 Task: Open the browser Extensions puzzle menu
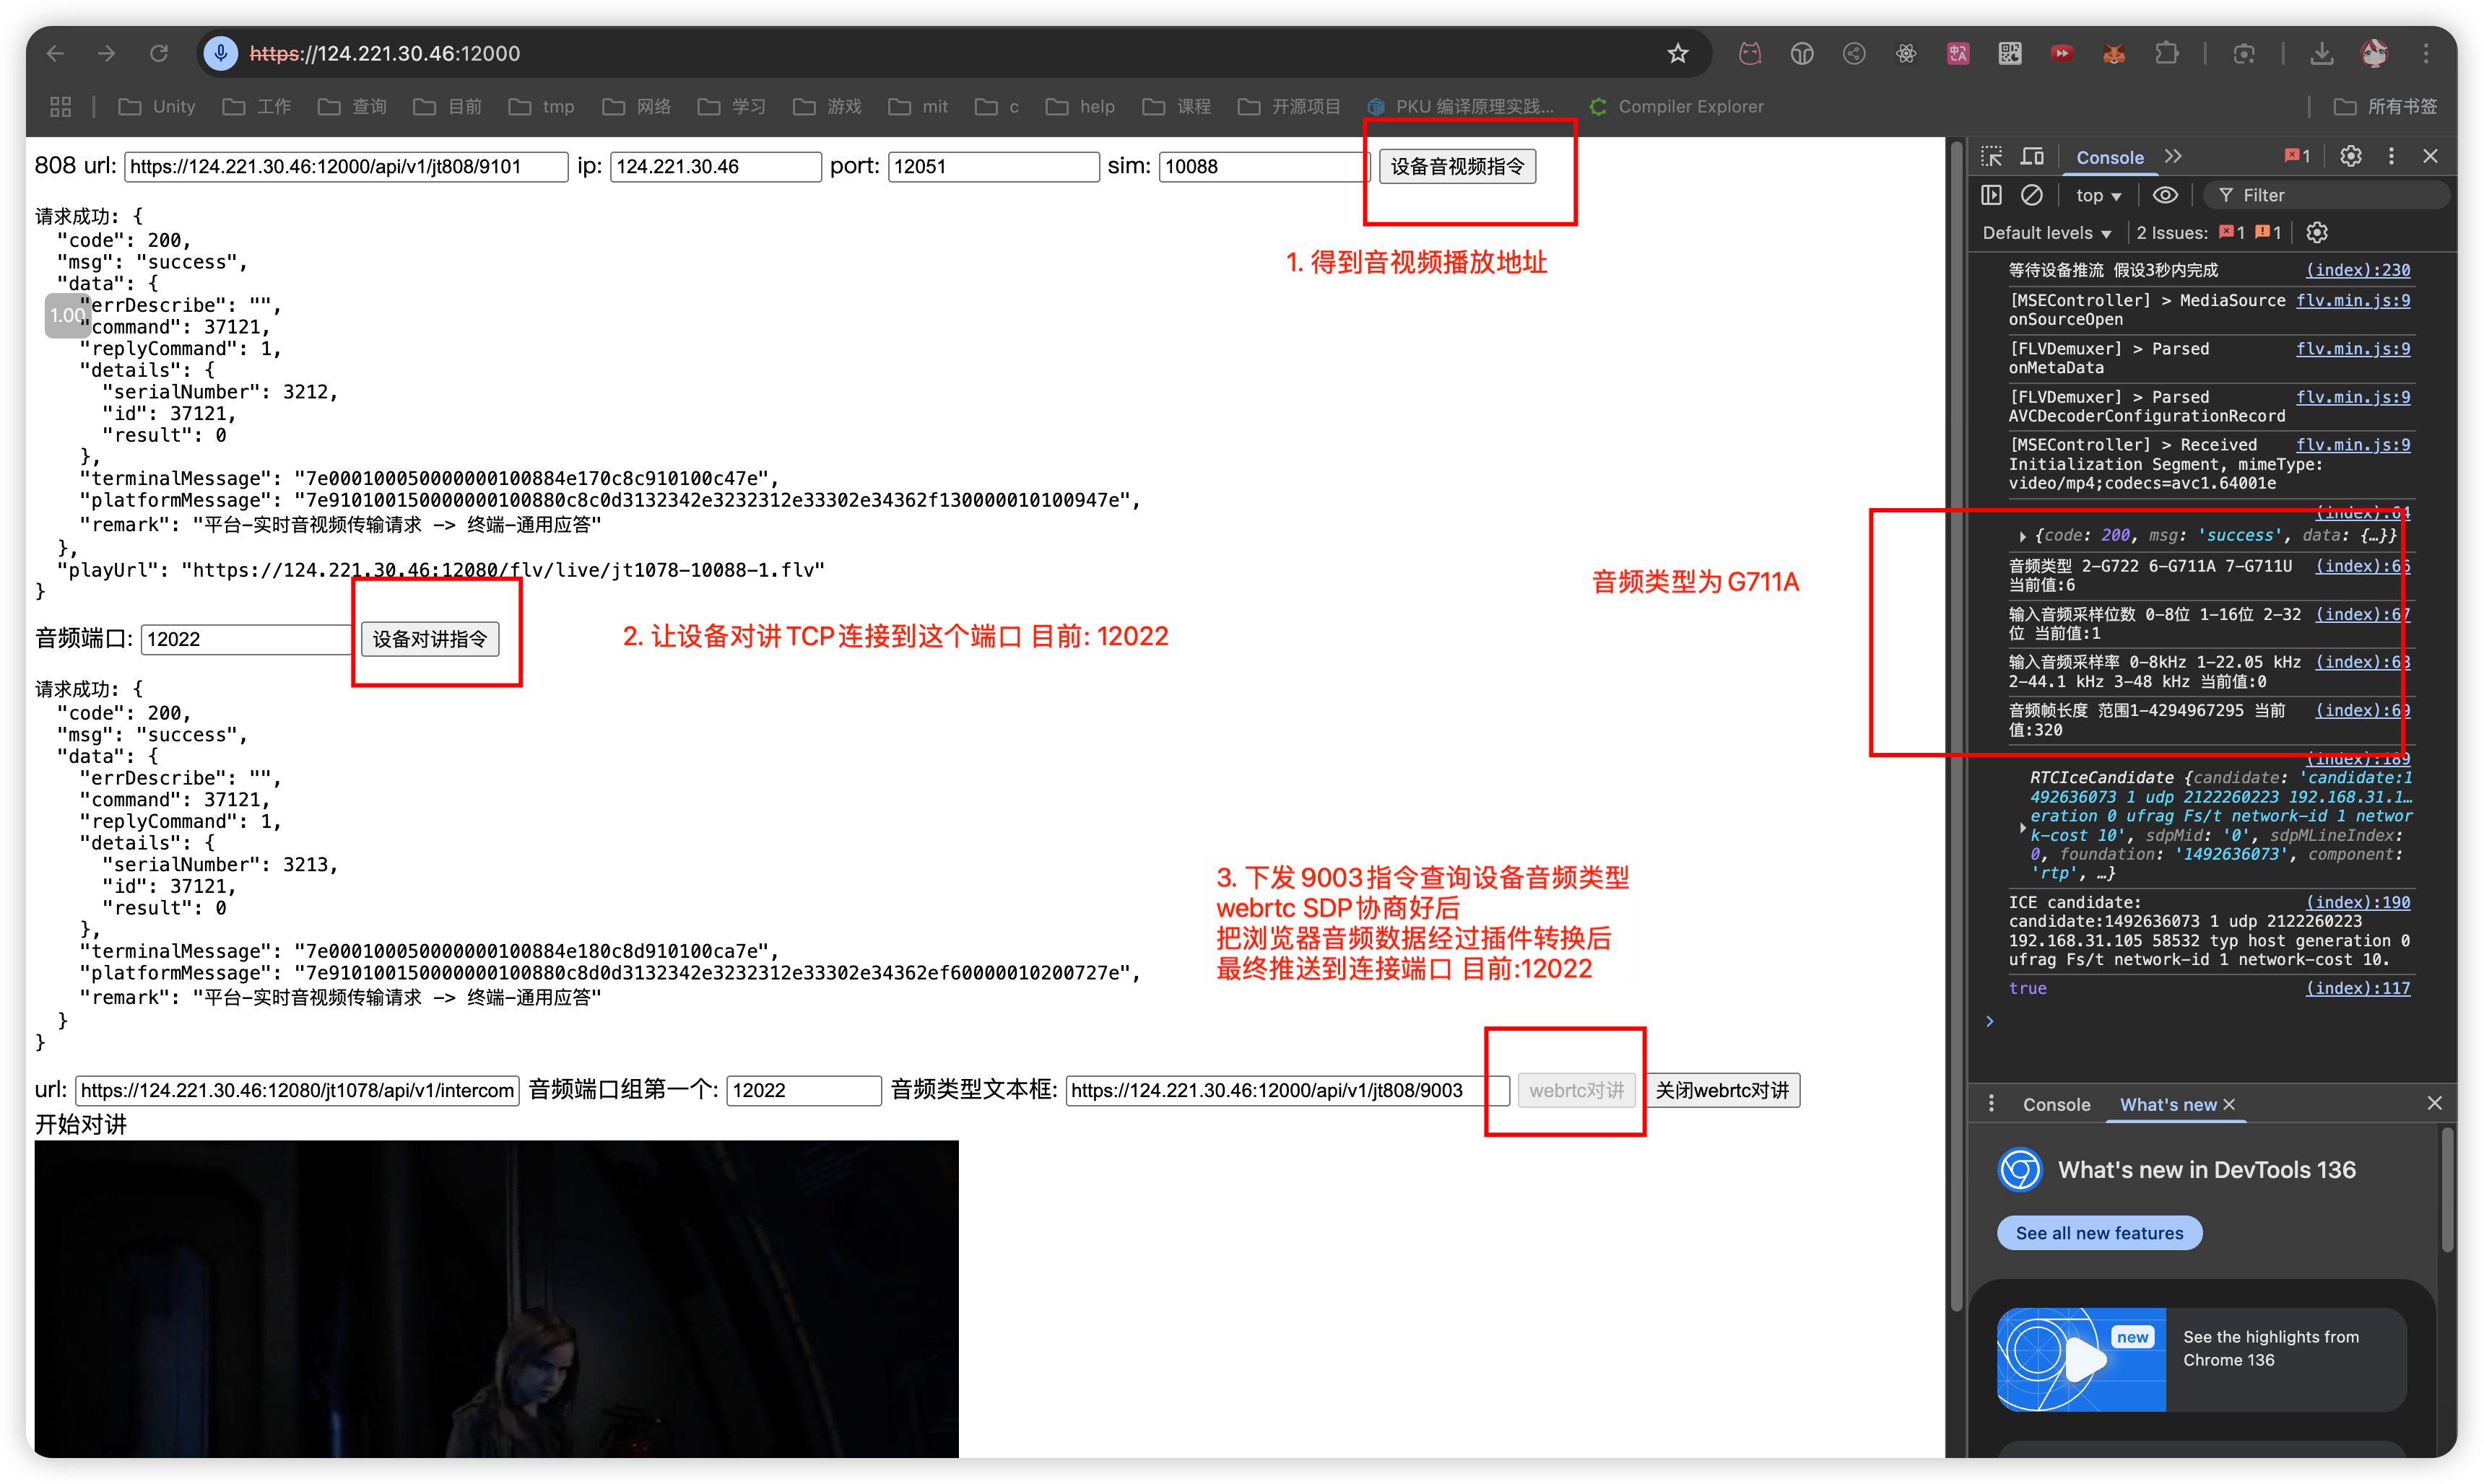tap(2168, 53)
